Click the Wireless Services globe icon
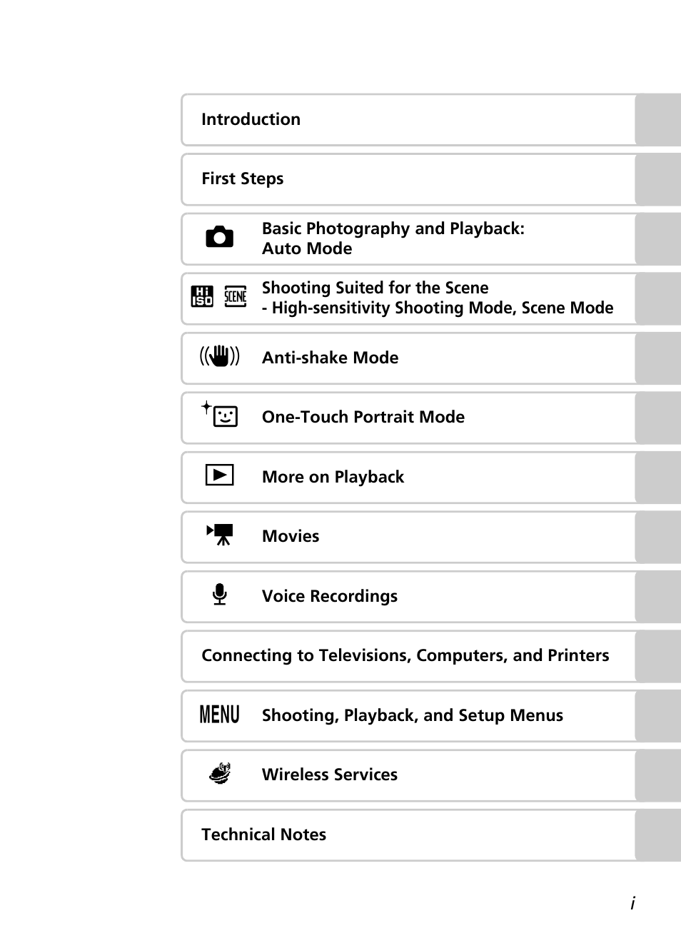This screenshot has width=681, height=938. [221, 773]
